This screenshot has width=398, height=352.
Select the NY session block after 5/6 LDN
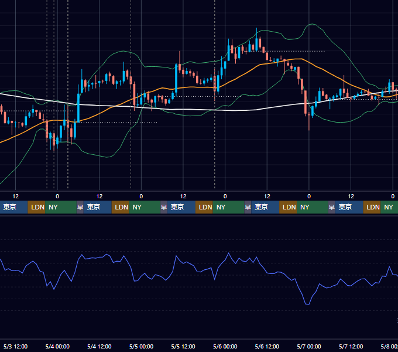coord(313,207)
